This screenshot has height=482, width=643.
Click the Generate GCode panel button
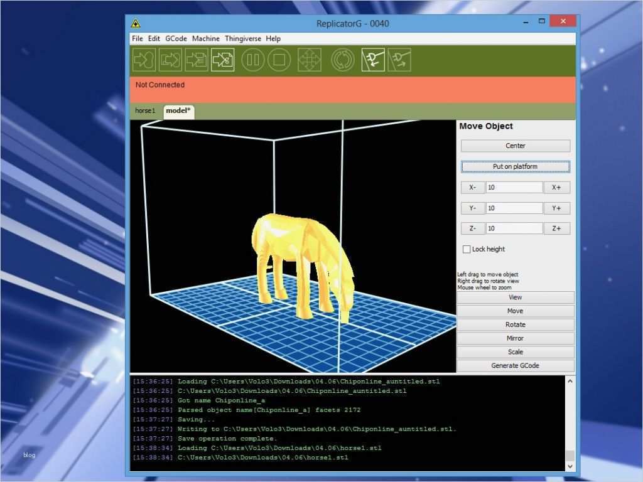tap(515, 366)
